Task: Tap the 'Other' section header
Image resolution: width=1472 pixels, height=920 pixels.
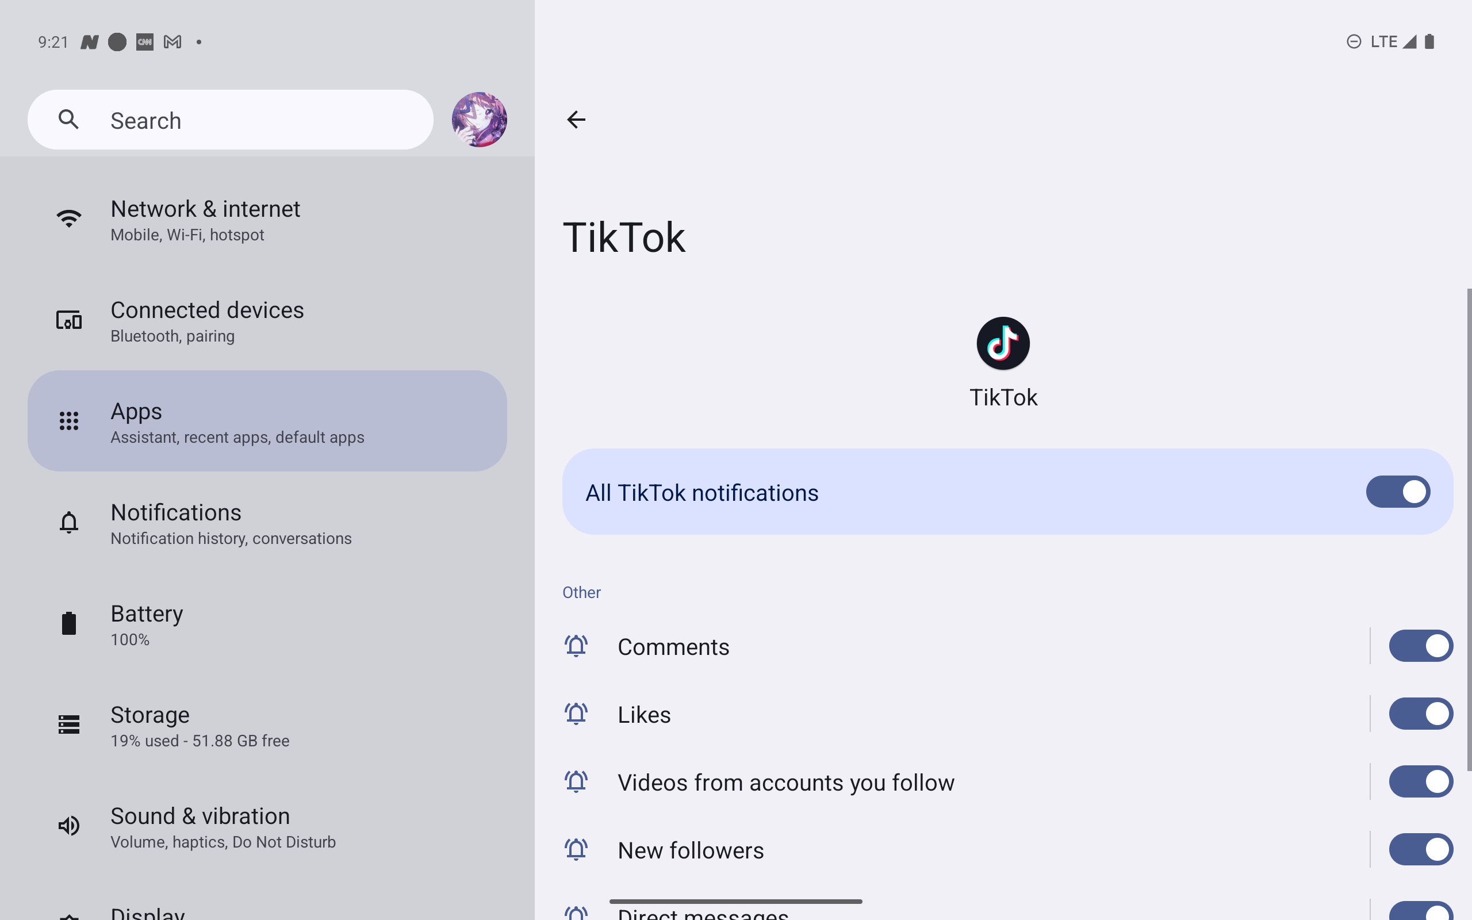Action: pyautogui.click(x=581, y=592)
